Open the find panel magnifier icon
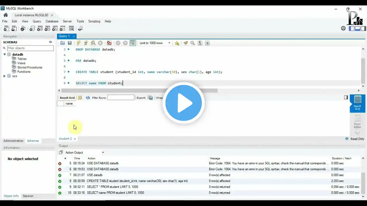367x206 pixels. pyautogui.click(x=193, y=43)
